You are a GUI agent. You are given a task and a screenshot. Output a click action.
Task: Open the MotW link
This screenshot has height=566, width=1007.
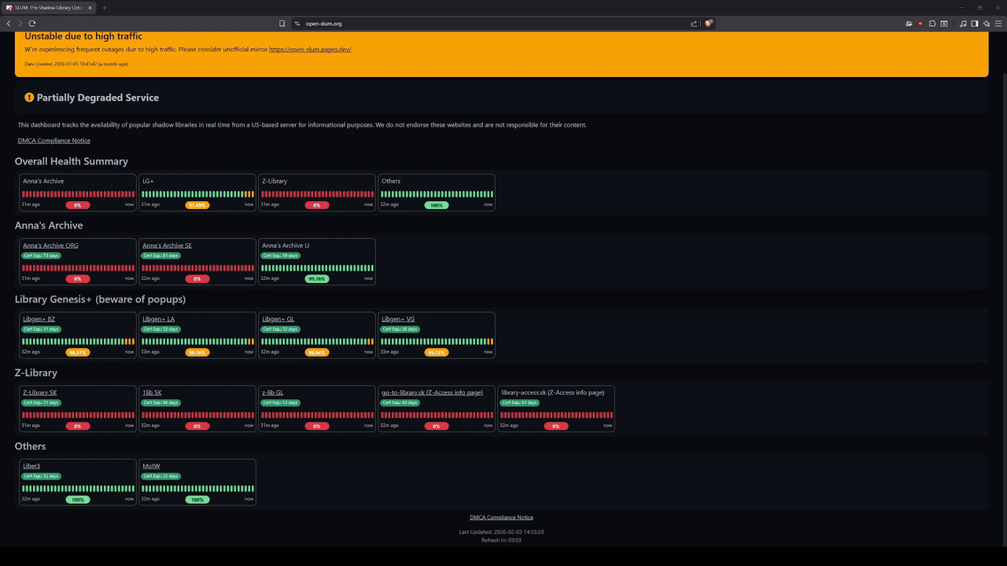151,466
